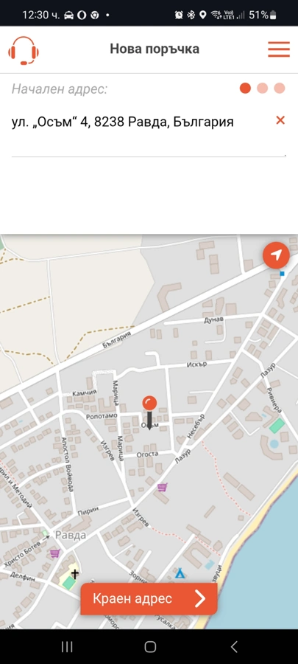Tap the shopping cart near Христо Ботев

[54, 553]
